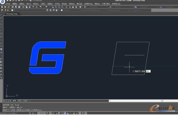Open the ByLayer linetype dropdown
The height and width of the screenshot is (115, 178).
pyautogui.click(x=95, y=10)
